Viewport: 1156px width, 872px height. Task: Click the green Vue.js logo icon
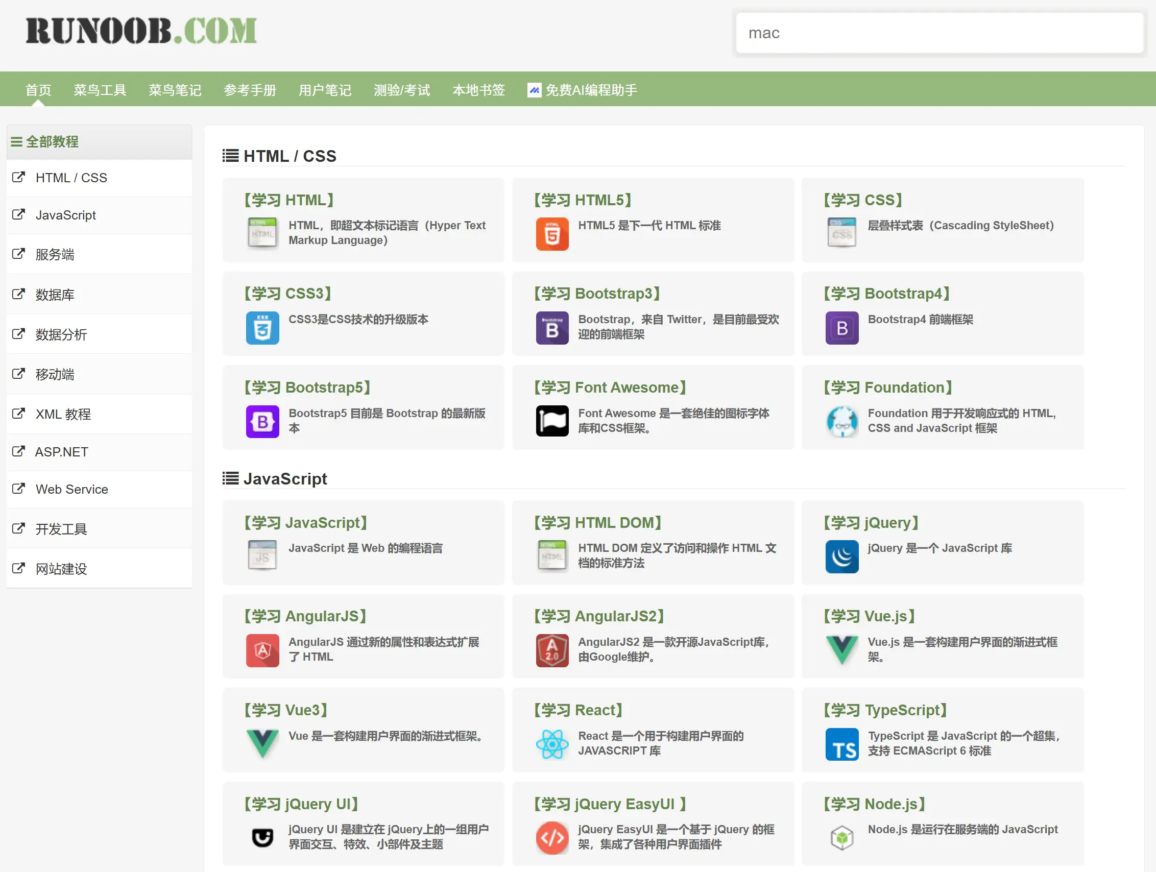click(x=841, y=650)
